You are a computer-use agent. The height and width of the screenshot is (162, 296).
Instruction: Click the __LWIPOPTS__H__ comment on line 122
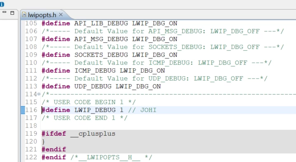pos(111,157)
